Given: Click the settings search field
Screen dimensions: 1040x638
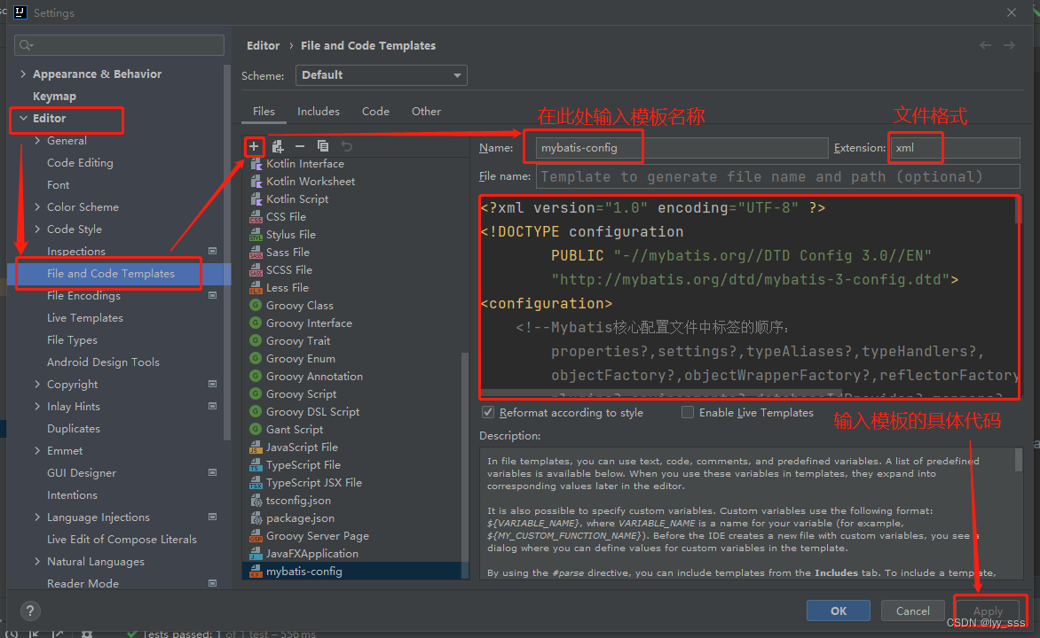Looking at the screenshot, I should tap(120, 45).
